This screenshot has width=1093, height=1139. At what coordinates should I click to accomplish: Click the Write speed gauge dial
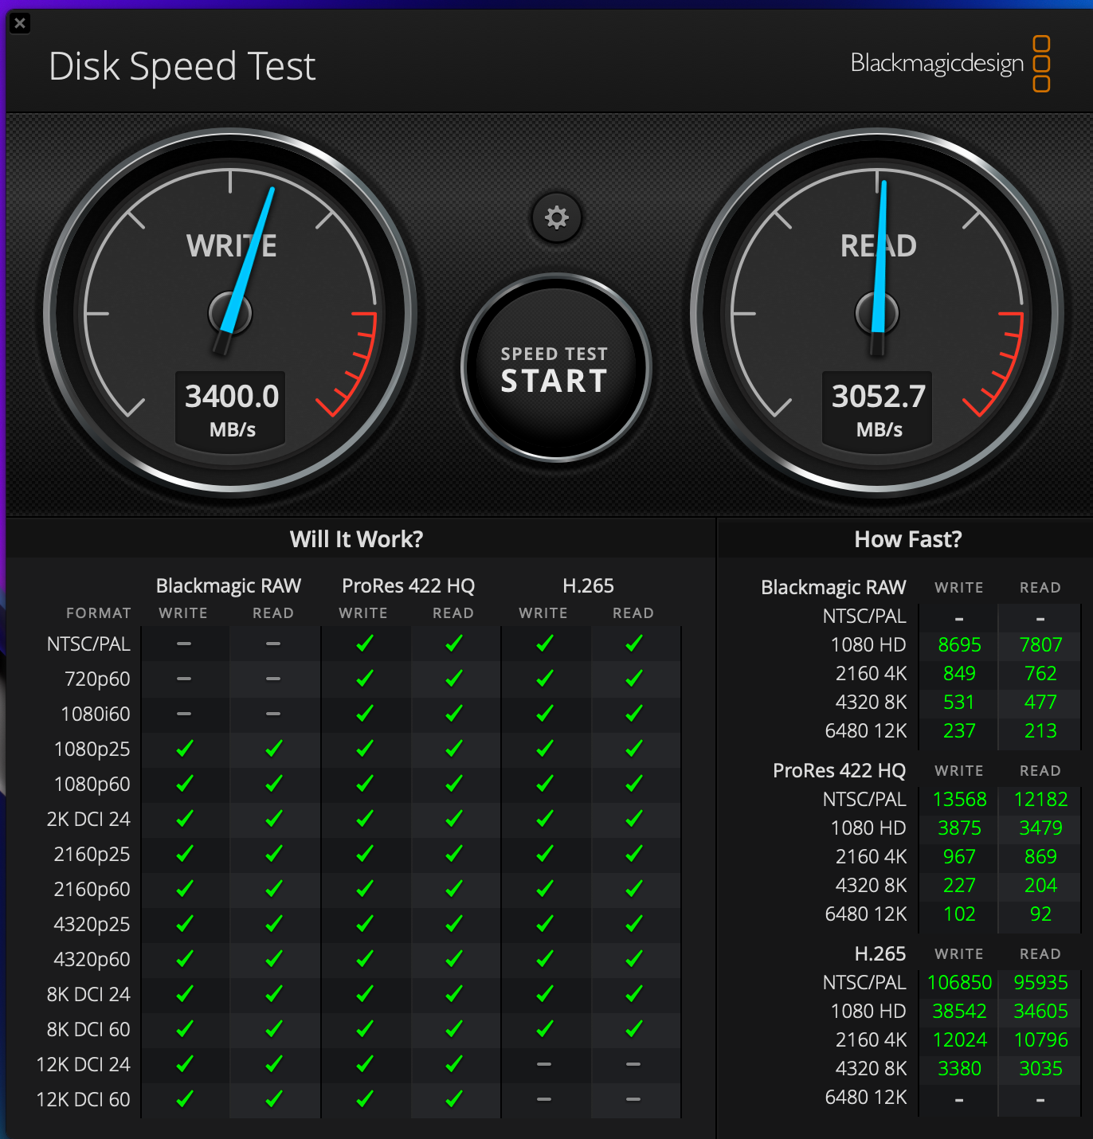(x=230, y=313)
